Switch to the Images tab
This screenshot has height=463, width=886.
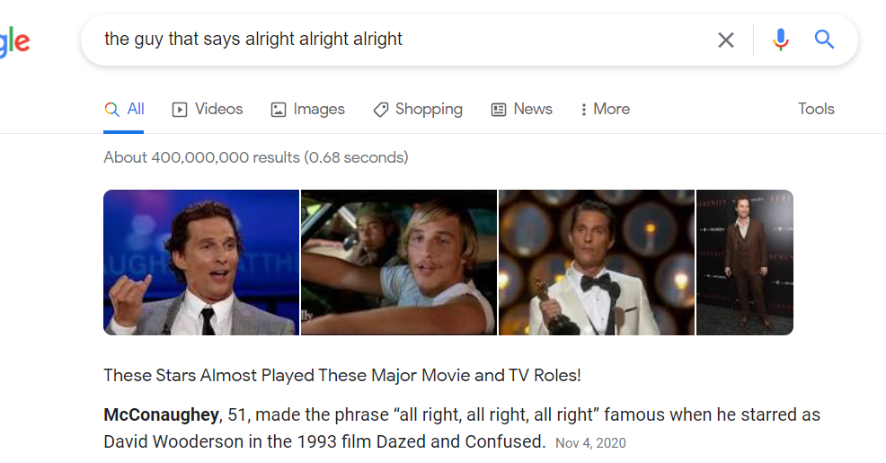(307, 109)
